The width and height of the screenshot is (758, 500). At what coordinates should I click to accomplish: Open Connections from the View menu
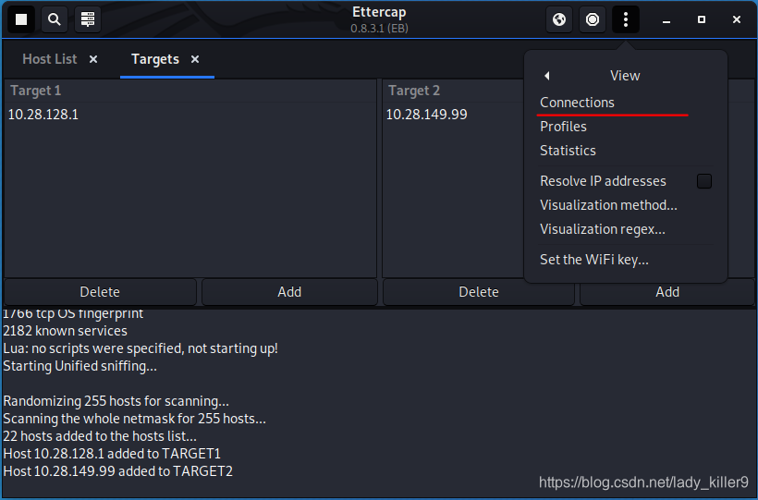click(x=577, y=103)
